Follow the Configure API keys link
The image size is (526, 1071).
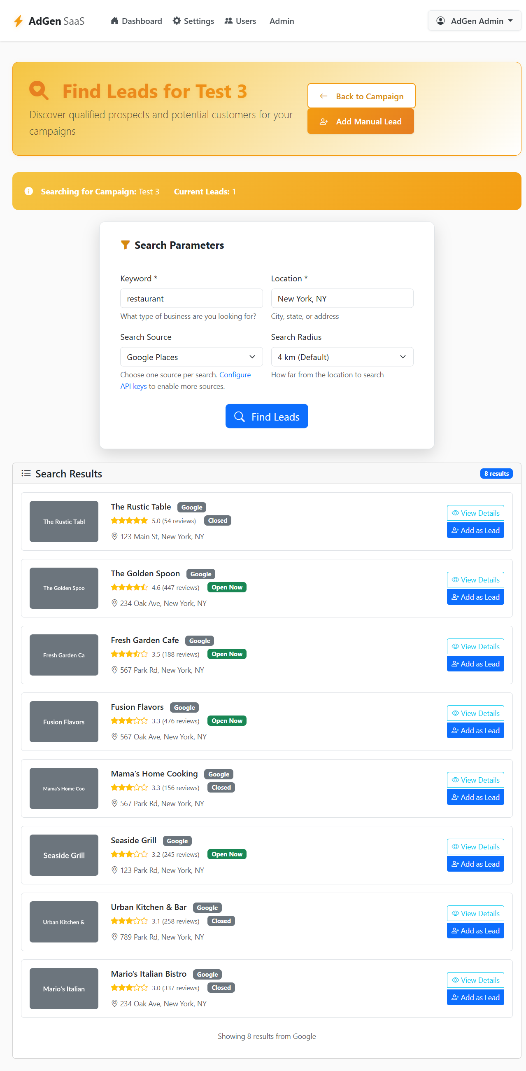tap(185, 381)
